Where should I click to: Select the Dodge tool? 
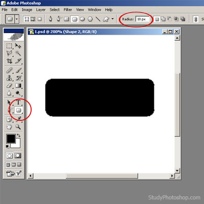point(18,93)
